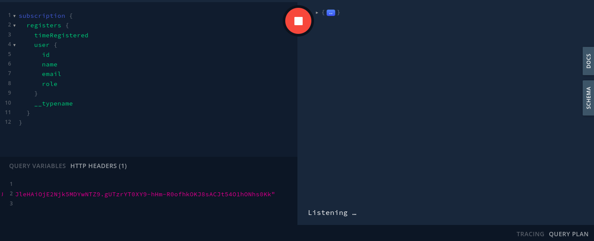594x241 pixels.
Task: Click the user field in the query
Action: coord(42,45)
